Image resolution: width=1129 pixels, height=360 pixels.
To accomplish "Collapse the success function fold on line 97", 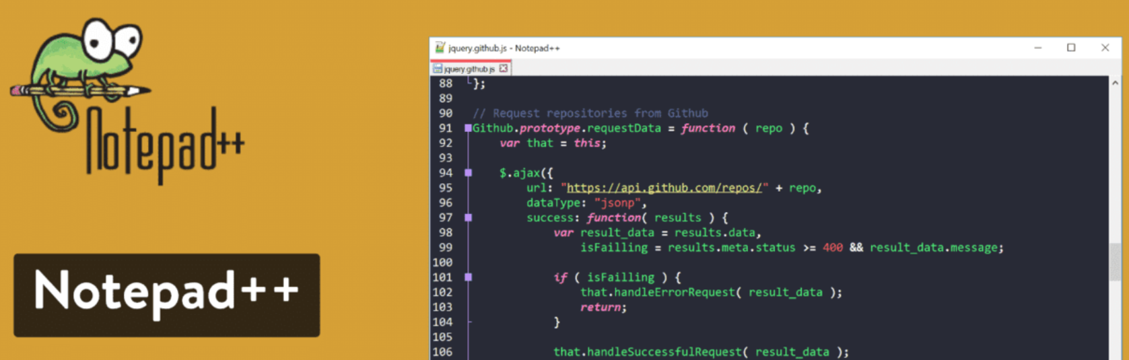I will (x=468, y=217).
